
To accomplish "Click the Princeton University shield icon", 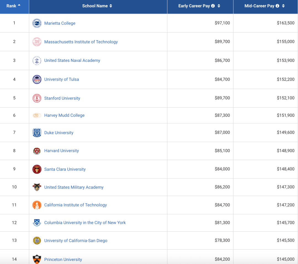I will 37,259.
